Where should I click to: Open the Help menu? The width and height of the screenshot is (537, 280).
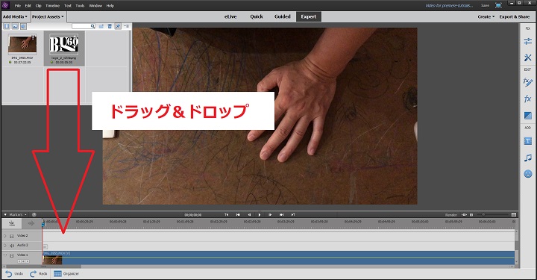(110, 6)
